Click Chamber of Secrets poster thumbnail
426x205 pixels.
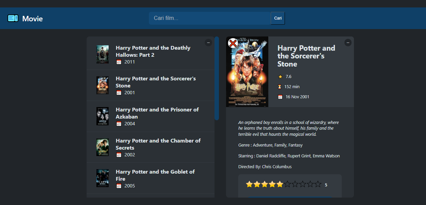coord(103,147)
